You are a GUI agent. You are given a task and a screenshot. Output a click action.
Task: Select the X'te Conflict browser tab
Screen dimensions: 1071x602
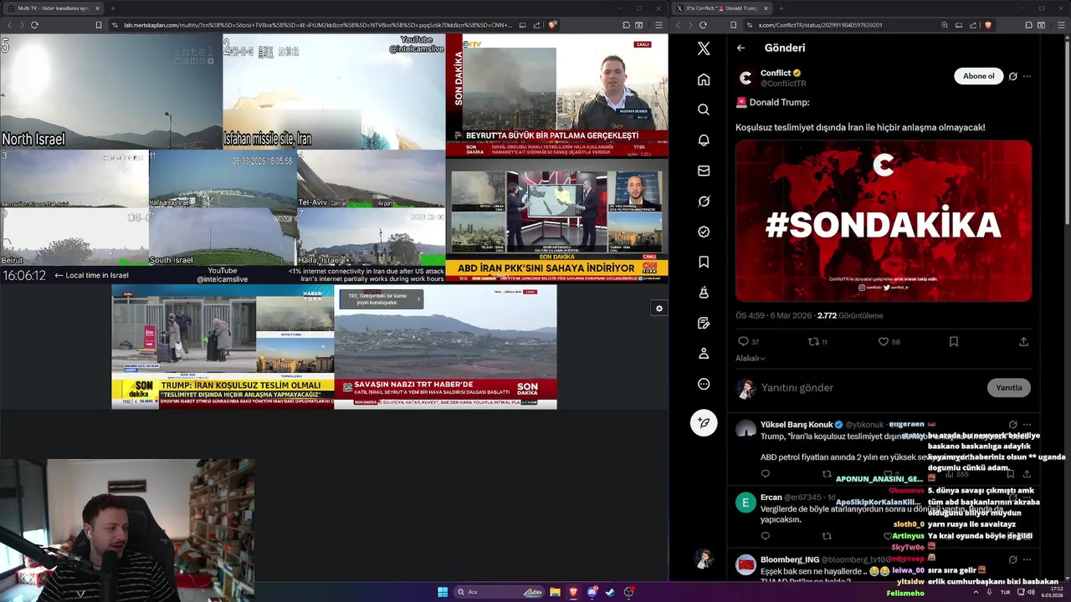(720, 8)
